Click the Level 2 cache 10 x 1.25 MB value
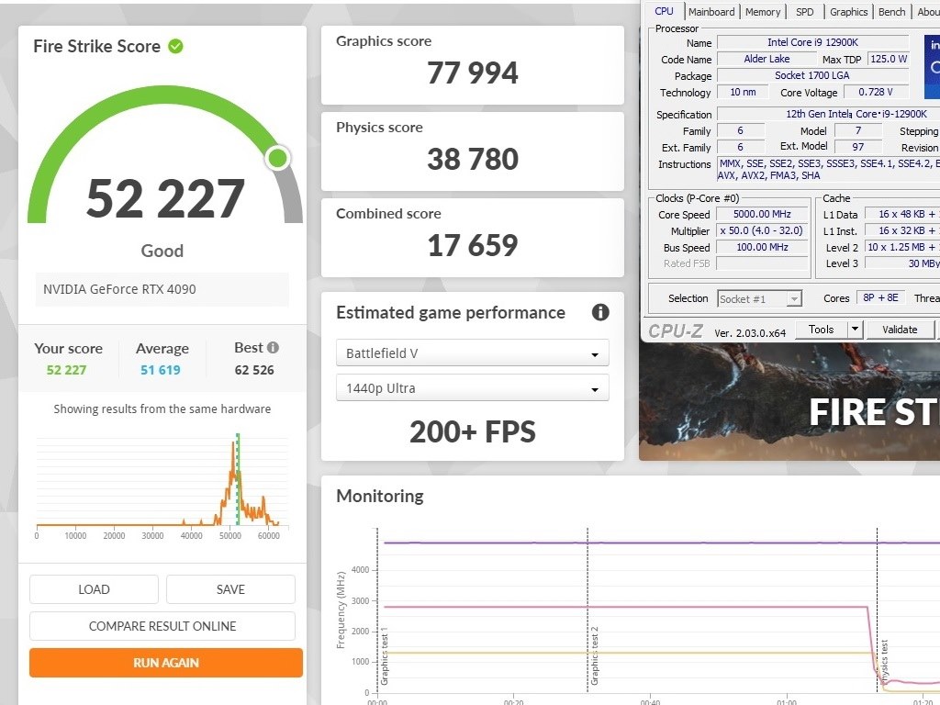 click(x=902, y=247)
